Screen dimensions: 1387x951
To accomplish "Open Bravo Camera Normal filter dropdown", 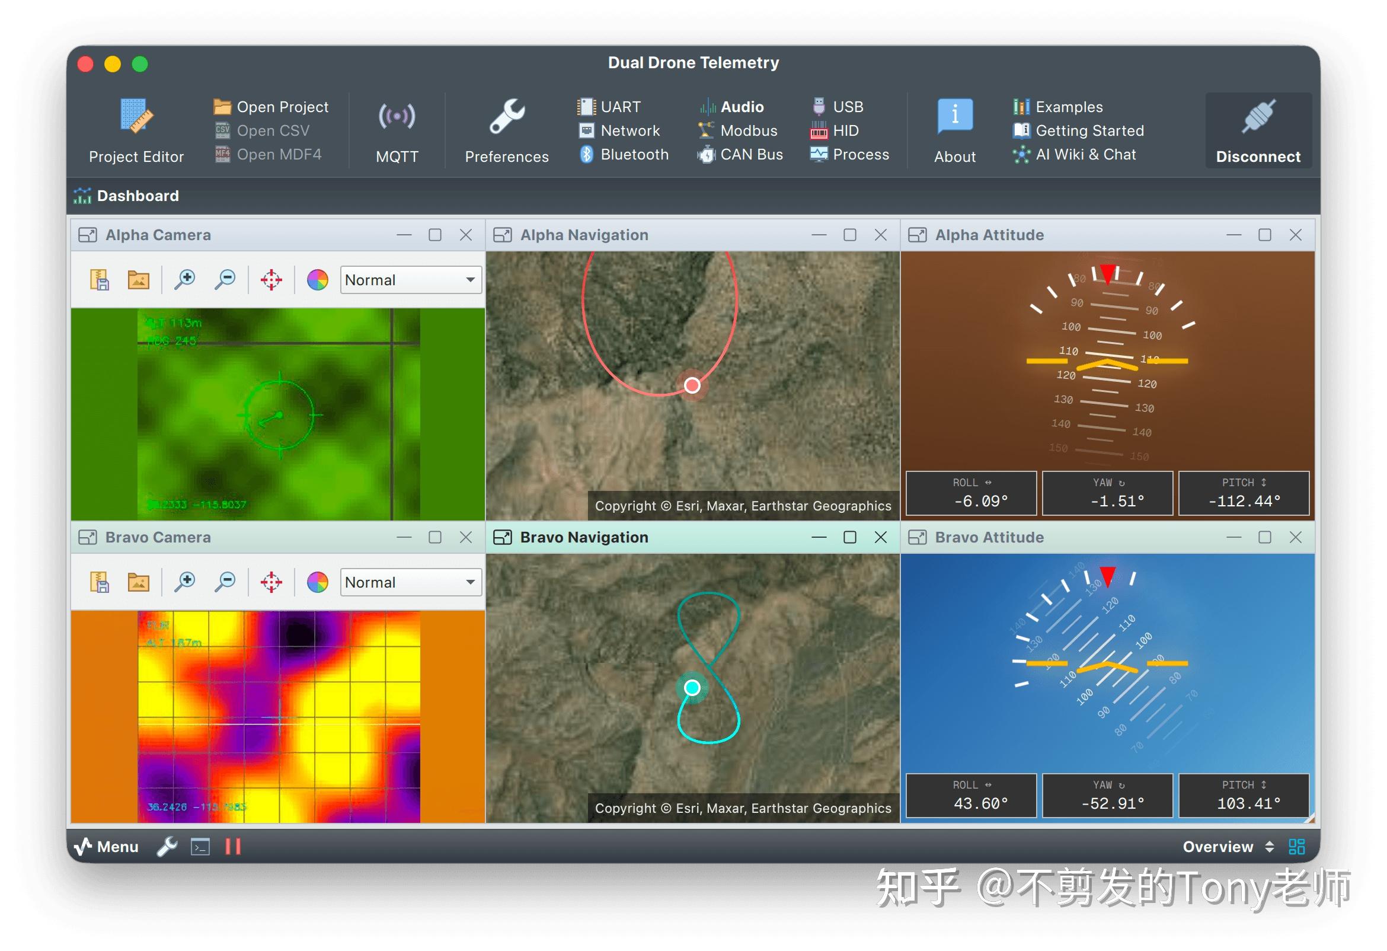I will pos(411,582).
